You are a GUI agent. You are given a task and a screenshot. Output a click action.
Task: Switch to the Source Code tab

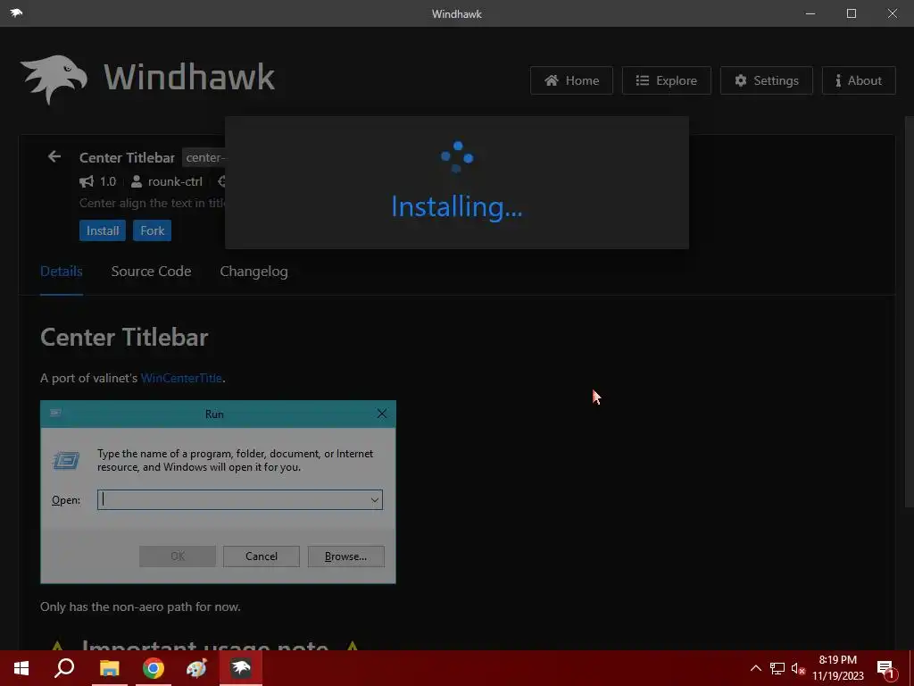coord(151,272)
